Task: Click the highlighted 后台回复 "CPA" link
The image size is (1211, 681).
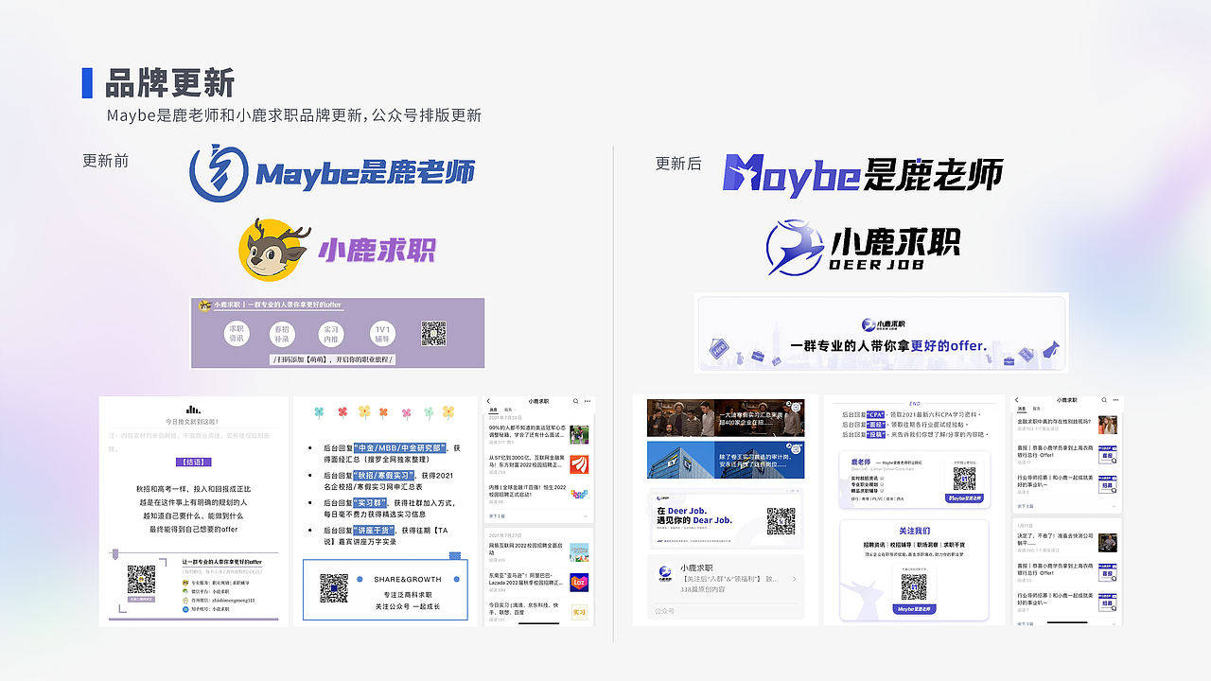Action: (875, 414)
